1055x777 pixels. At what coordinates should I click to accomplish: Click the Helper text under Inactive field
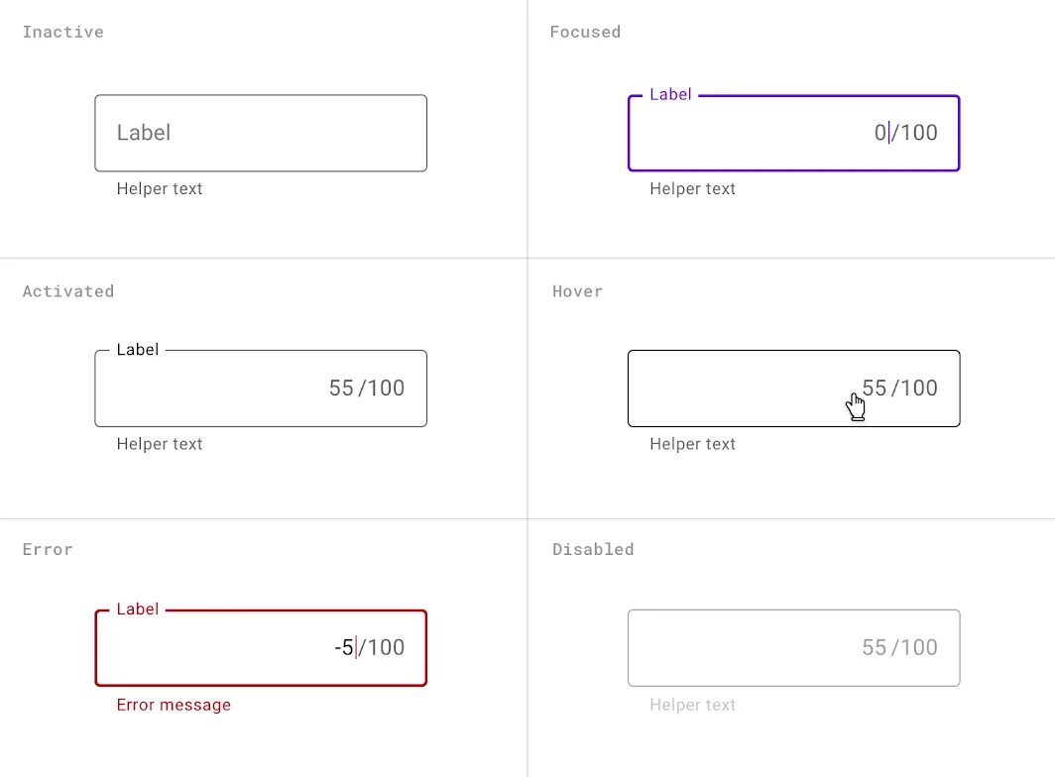pyautogui.click(x=160, y=189)
